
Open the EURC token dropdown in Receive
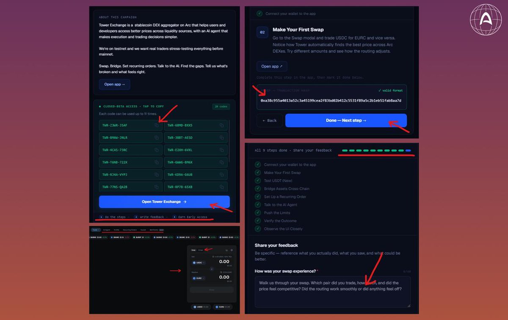pyautogui.click(x=199, y=278)
